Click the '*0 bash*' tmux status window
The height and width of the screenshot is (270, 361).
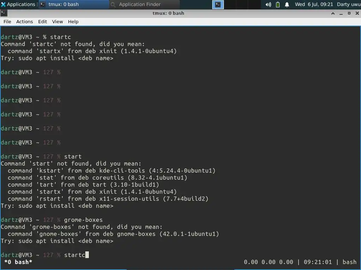[18, 262]
